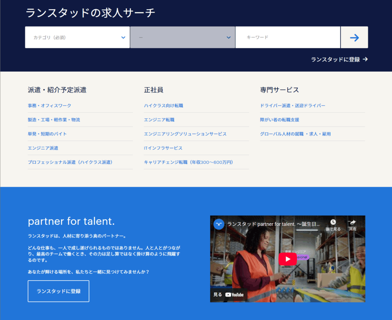
Task: Select 製造・工場・軽作業・物流 link
Action: click(x=54, y=120)
